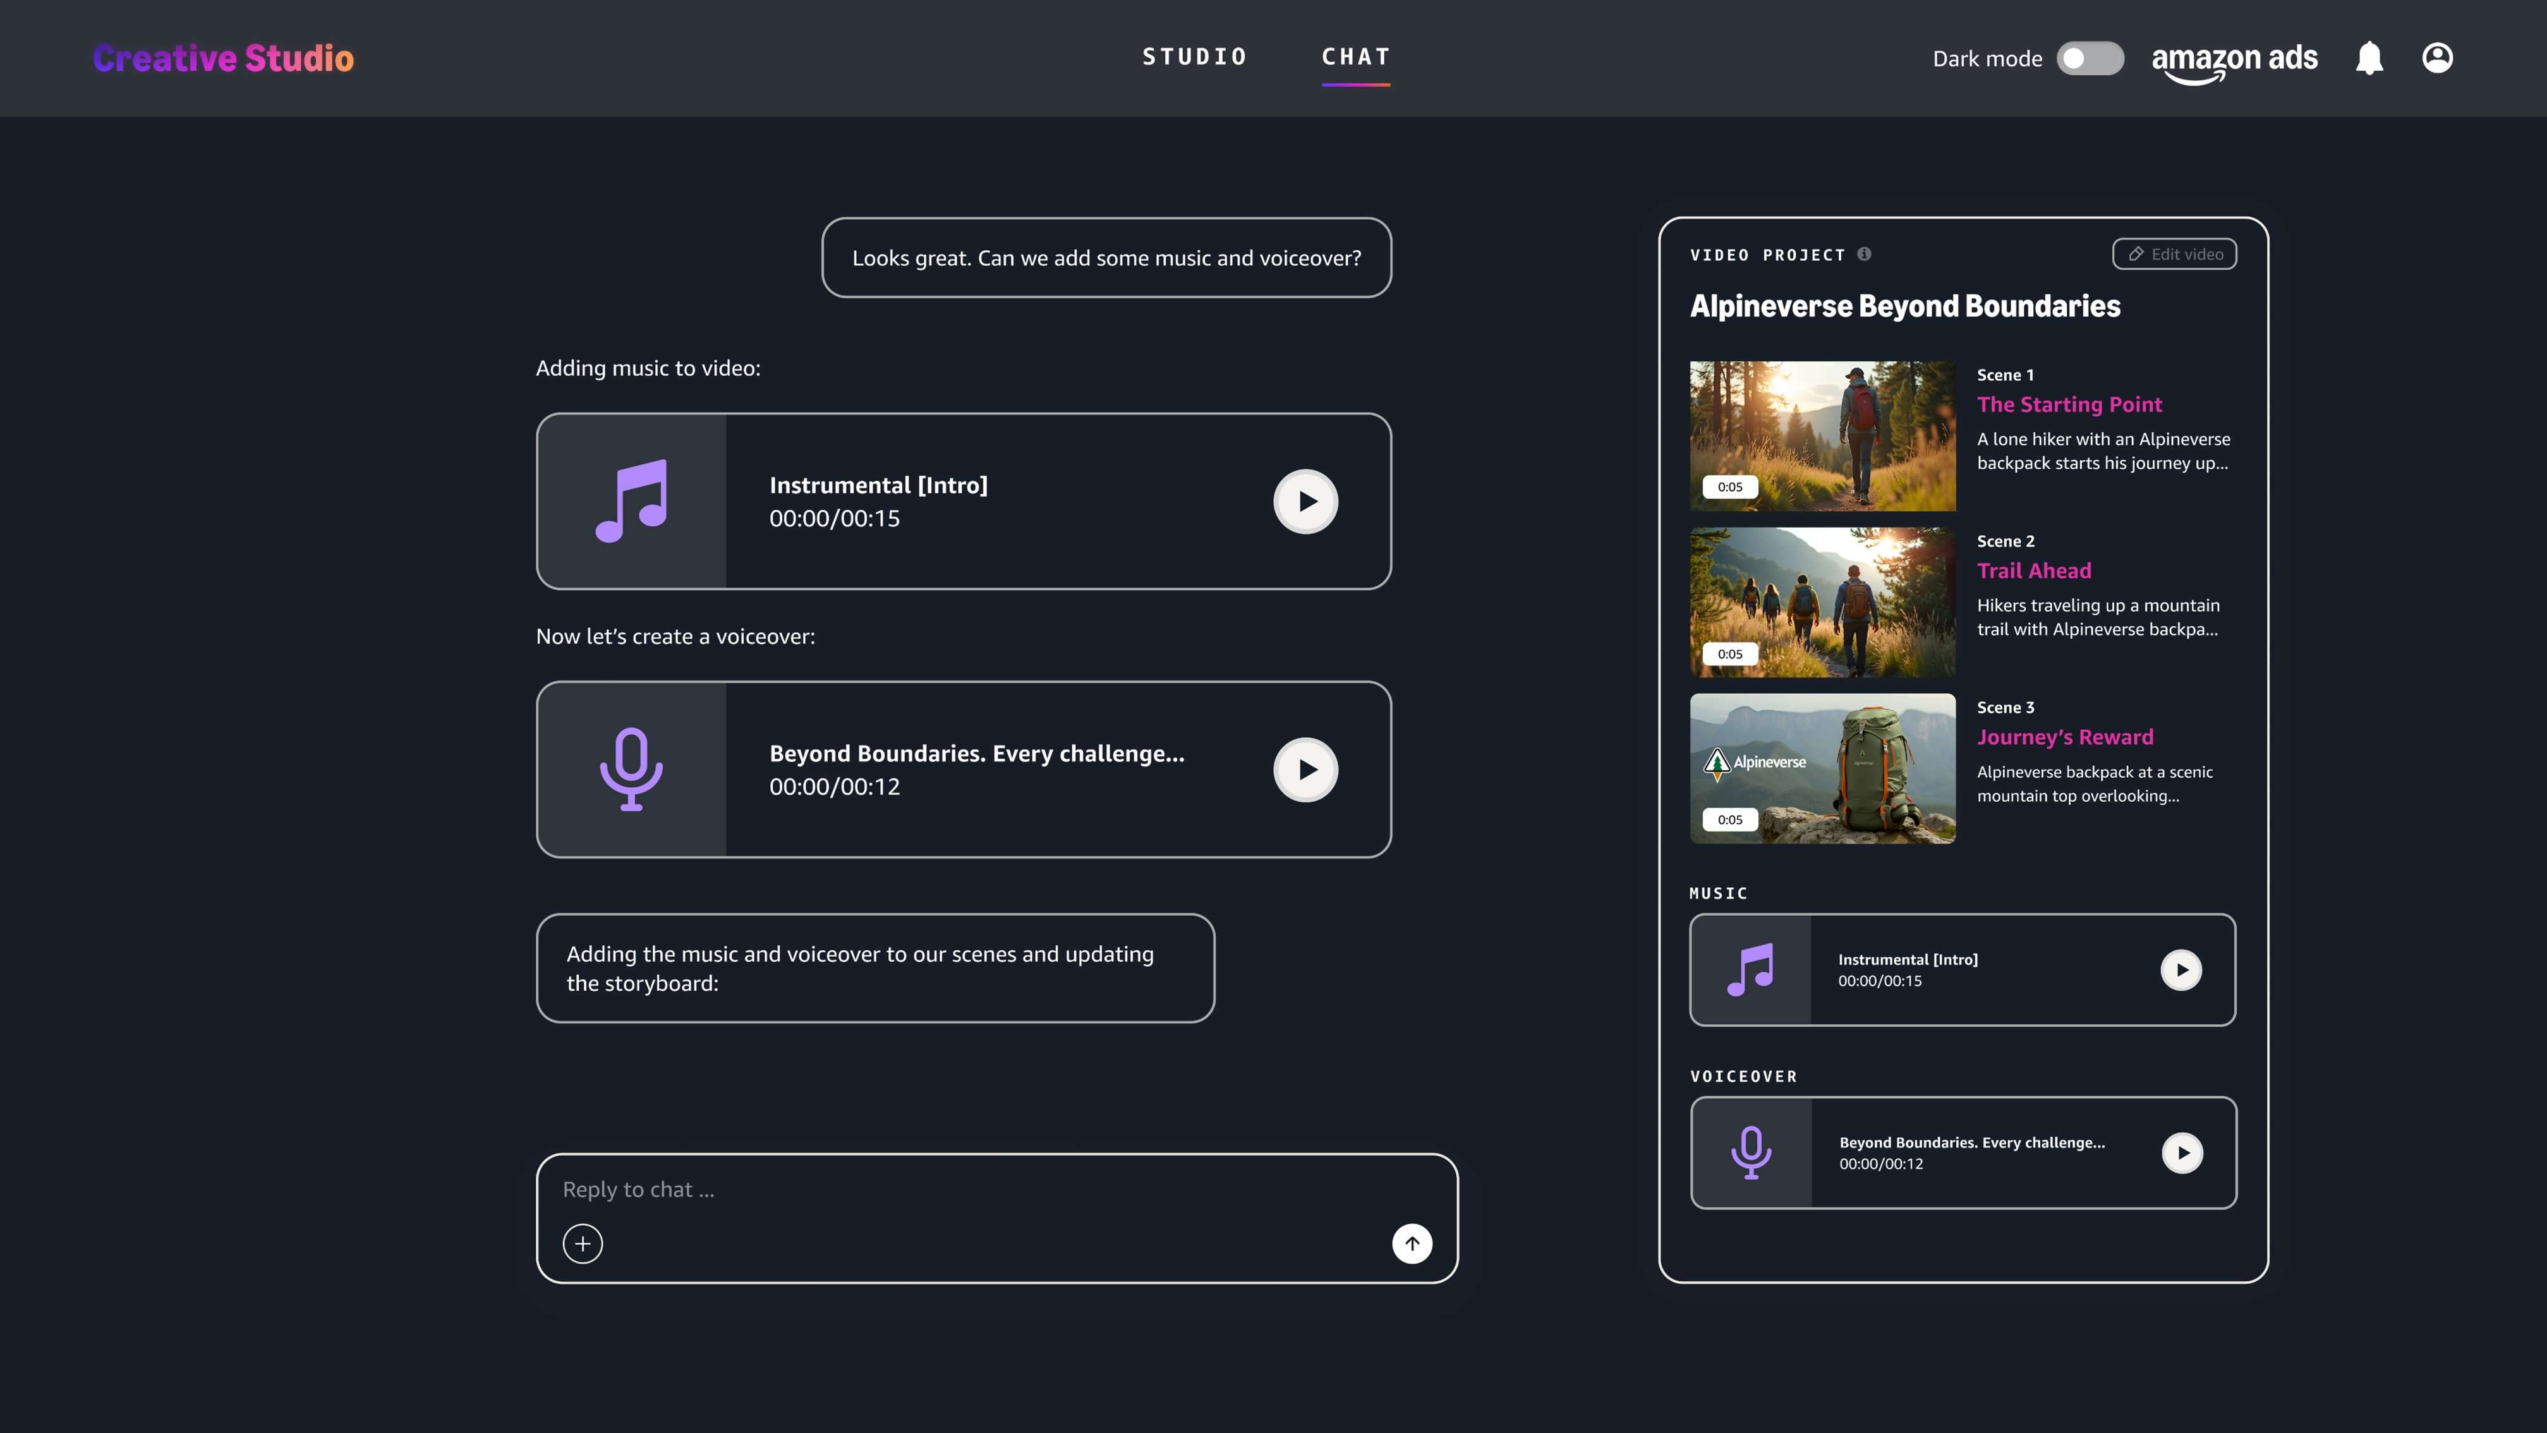Switch to the STUDIO tab

(x=1195, y=56)
